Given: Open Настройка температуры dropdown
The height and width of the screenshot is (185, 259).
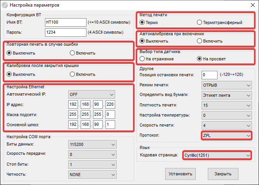Looking at the screenshot, I should click(x=226, y=115).
